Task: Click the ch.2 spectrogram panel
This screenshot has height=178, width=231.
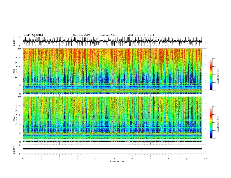Action: point(112,119)
